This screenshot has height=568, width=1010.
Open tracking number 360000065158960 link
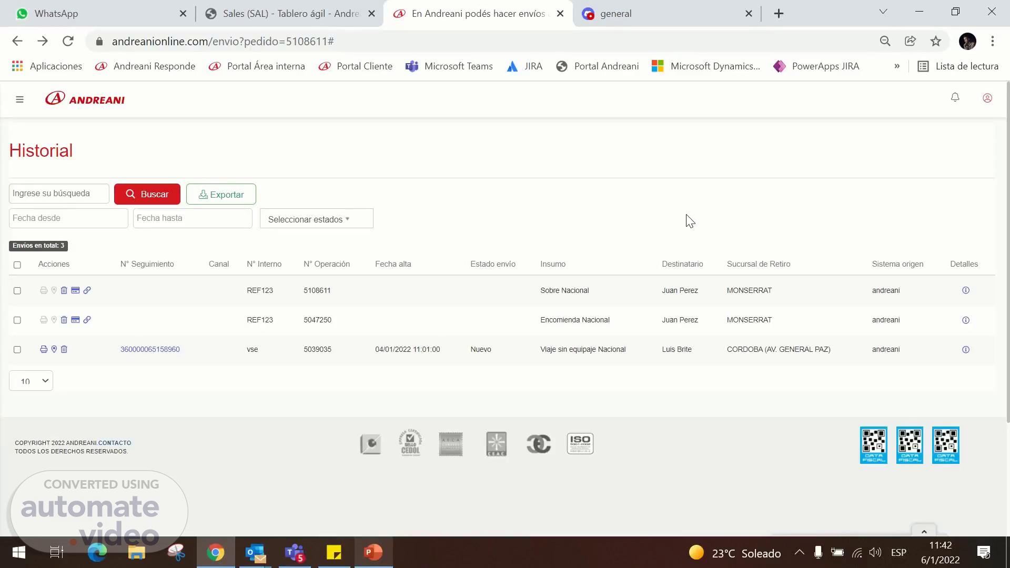pyautogui.click(x=150, y=349)
